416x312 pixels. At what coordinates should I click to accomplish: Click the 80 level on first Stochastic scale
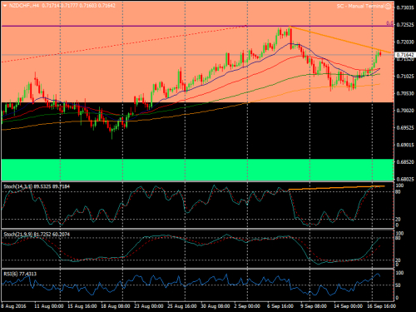pyautogui.click(x=398, y=192)
